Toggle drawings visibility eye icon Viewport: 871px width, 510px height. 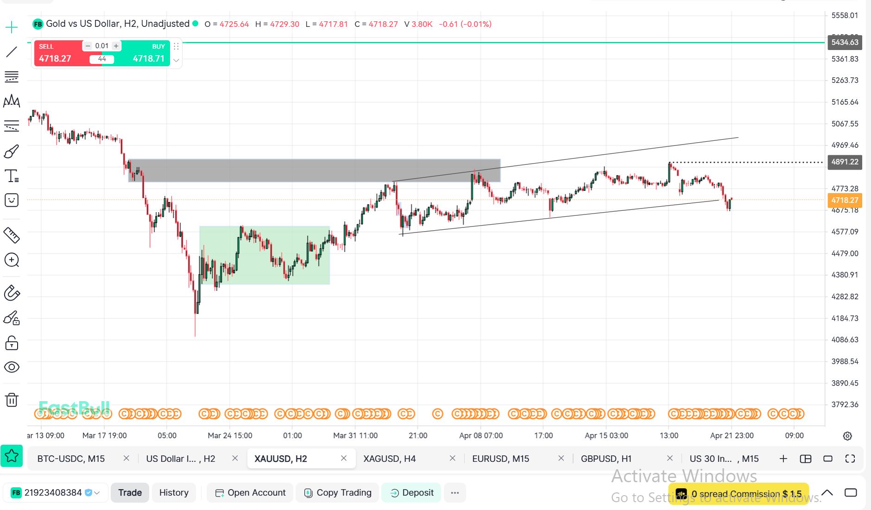[12, 367]
